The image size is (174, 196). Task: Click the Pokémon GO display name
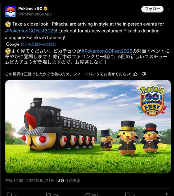[x=30, y=8]
